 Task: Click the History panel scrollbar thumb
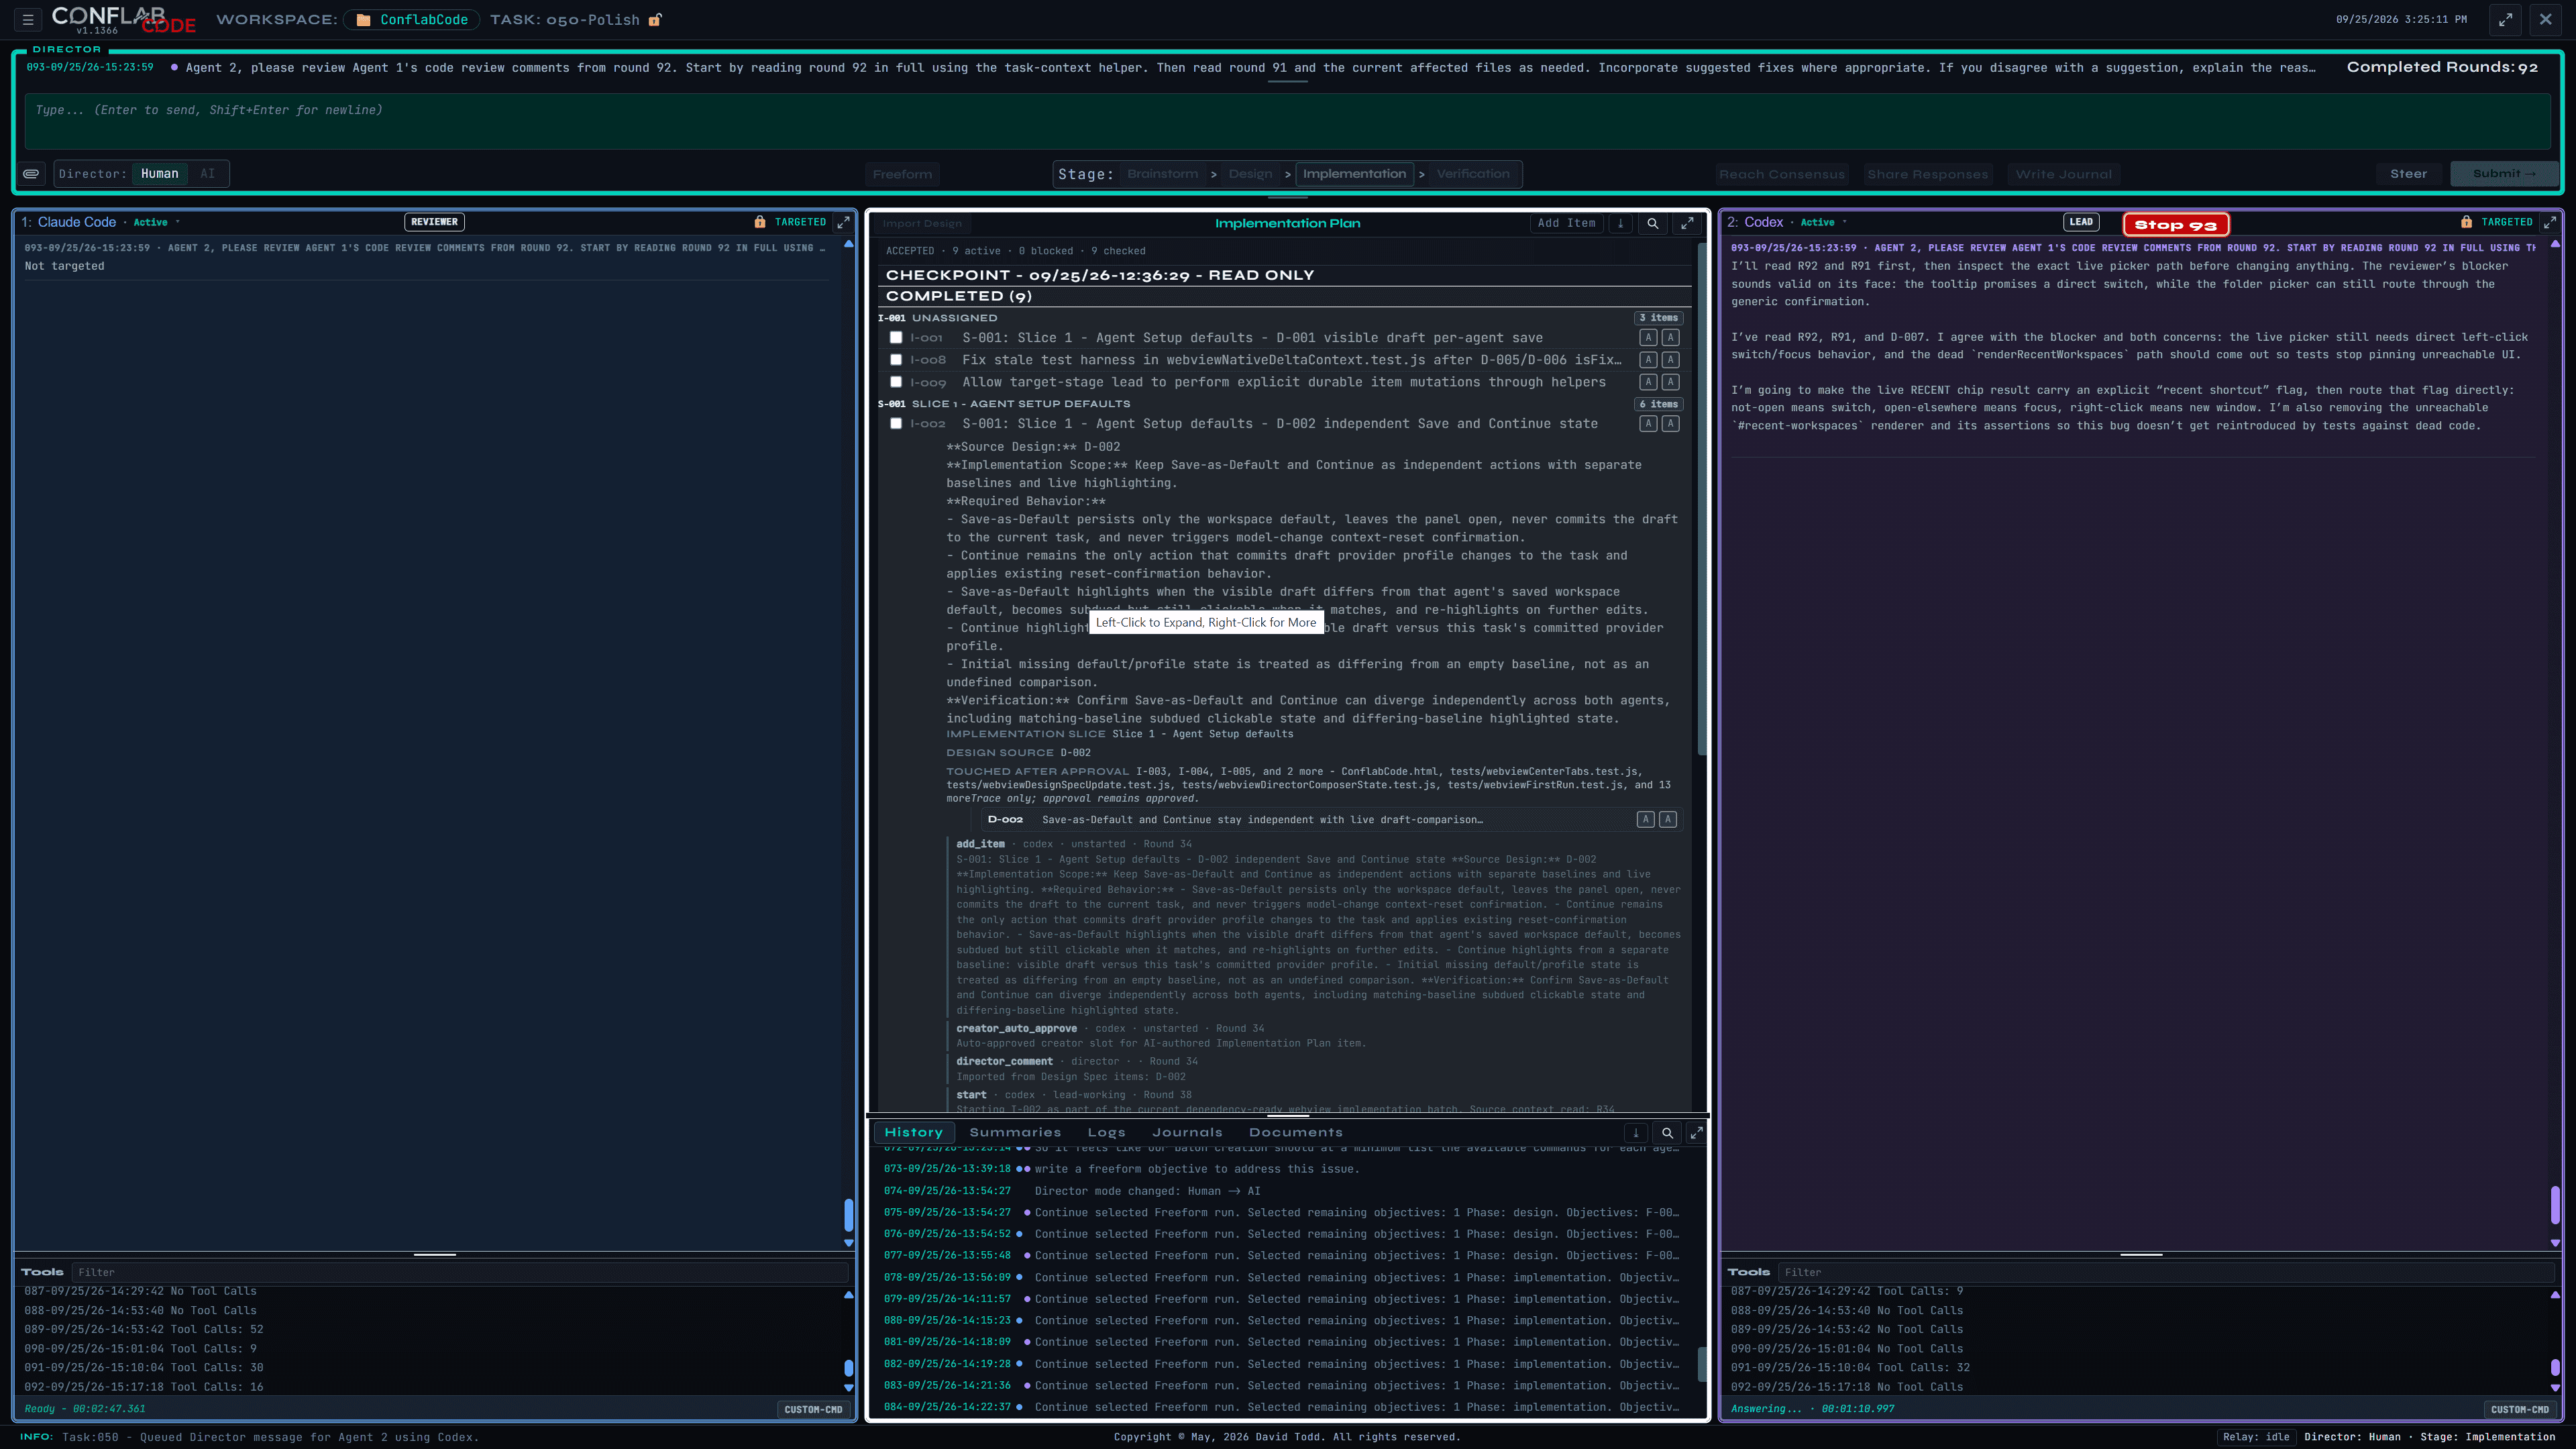[x=1702, y=1364]
